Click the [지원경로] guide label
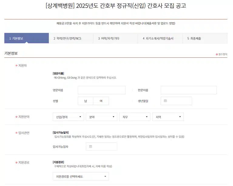Screen dimensions: 233x186 pos(58,162)
